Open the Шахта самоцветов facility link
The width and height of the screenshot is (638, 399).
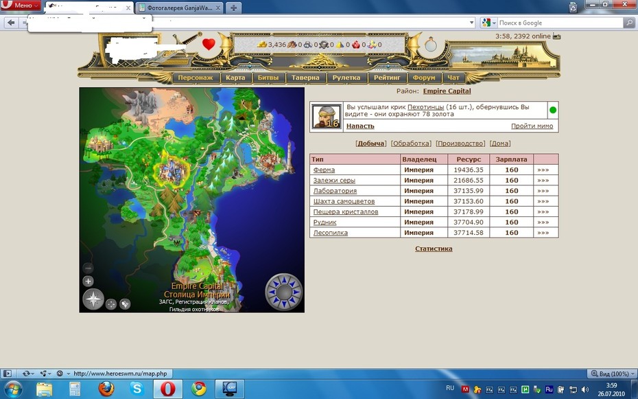[x=344, y=201]
